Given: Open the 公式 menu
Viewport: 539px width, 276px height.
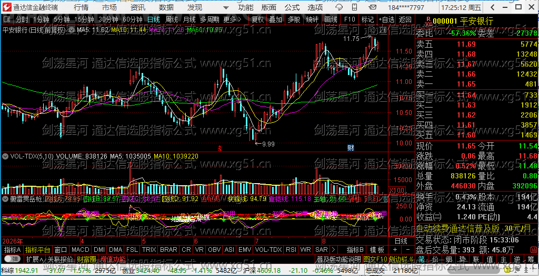Looking at the screenshot, I should [x=292, y=7].
